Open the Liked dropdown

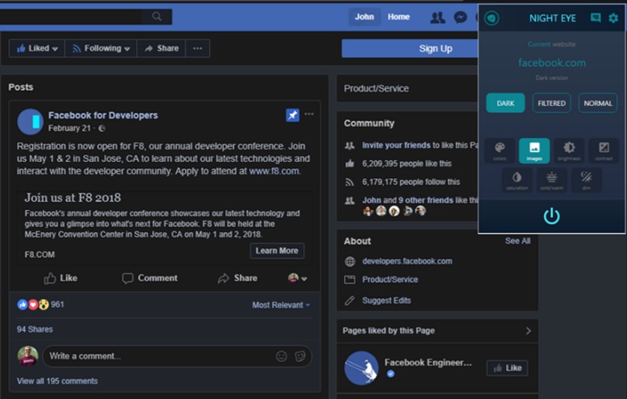(37, 49)
